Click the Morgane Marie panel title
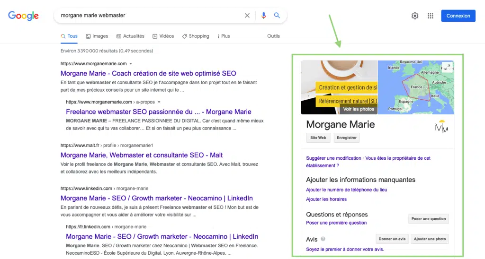This screenshot has width=485, height=259. (x=340, y=124)
